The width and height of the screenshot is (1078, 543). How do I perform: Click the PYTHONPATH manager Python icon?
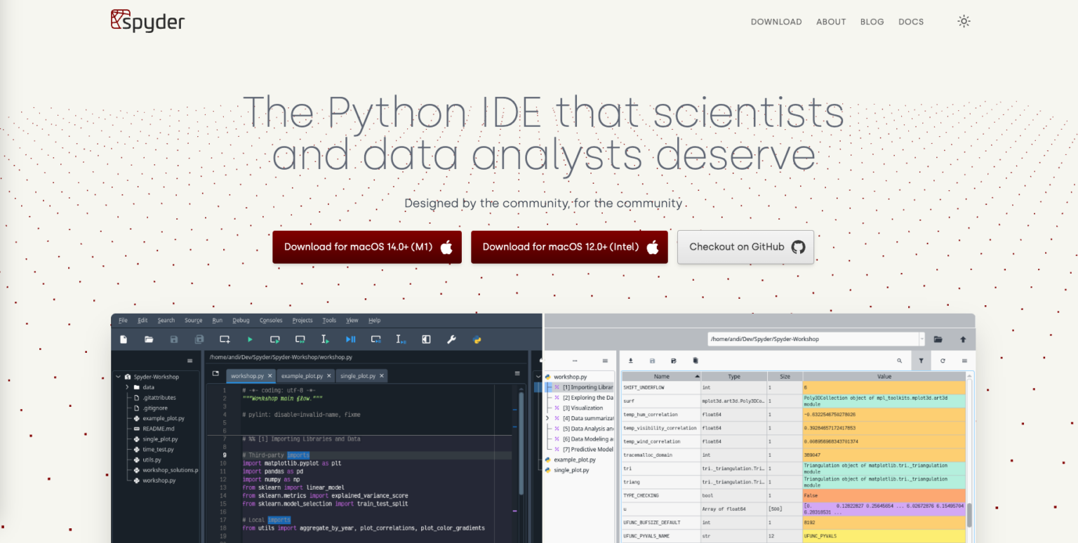pos(477,339)
